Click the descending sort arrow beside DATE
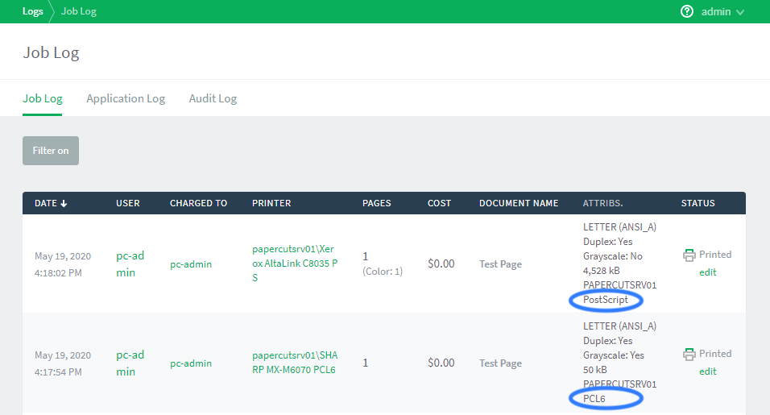This screenshot has width=770, height=415. (64, 203)
